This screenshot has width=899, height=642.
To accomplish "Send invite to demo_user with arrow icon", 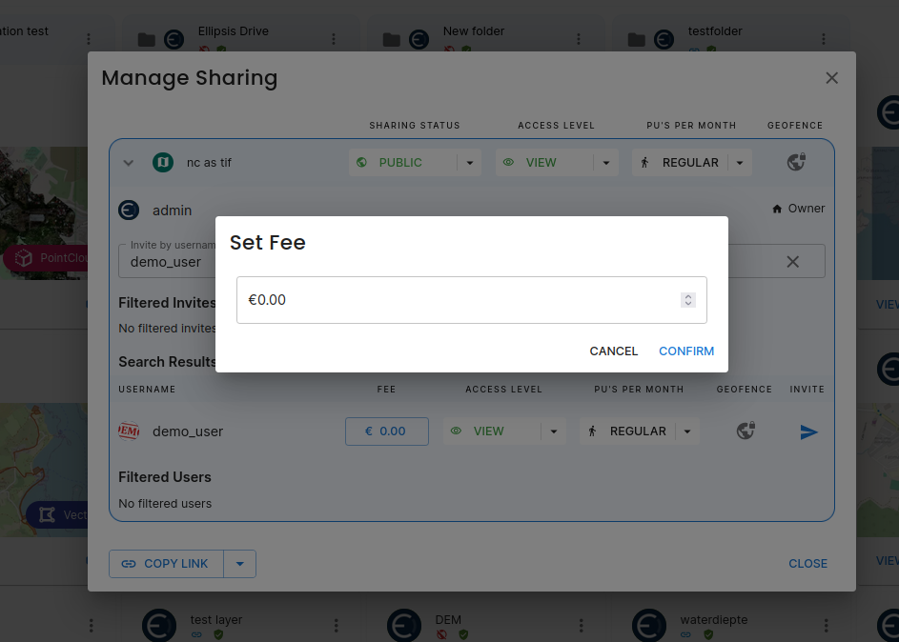I will click(x=808, y=432).
